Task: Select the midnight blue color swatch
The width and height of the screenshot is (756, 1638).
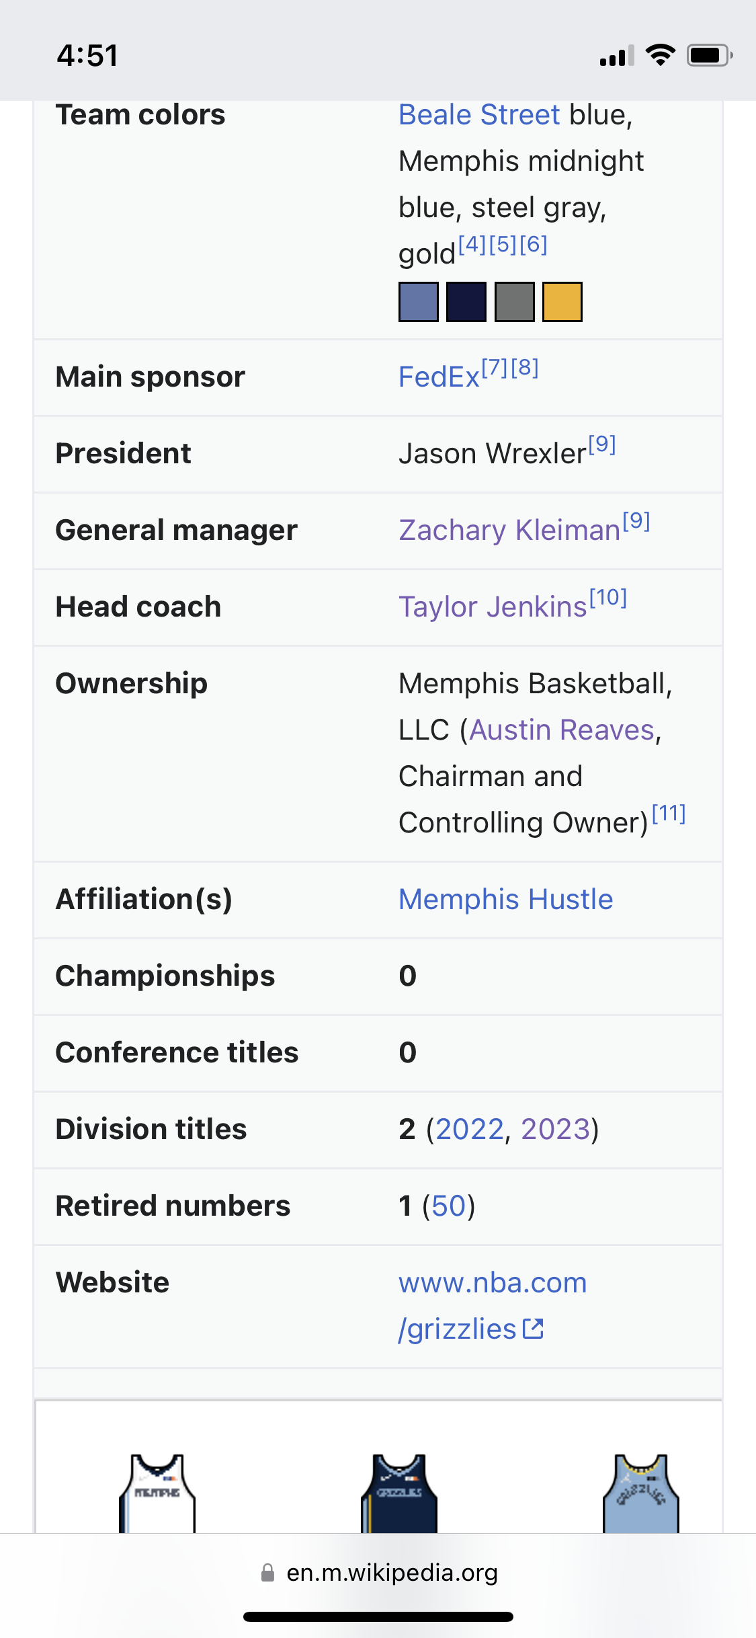Action: (x=466, y=302)
